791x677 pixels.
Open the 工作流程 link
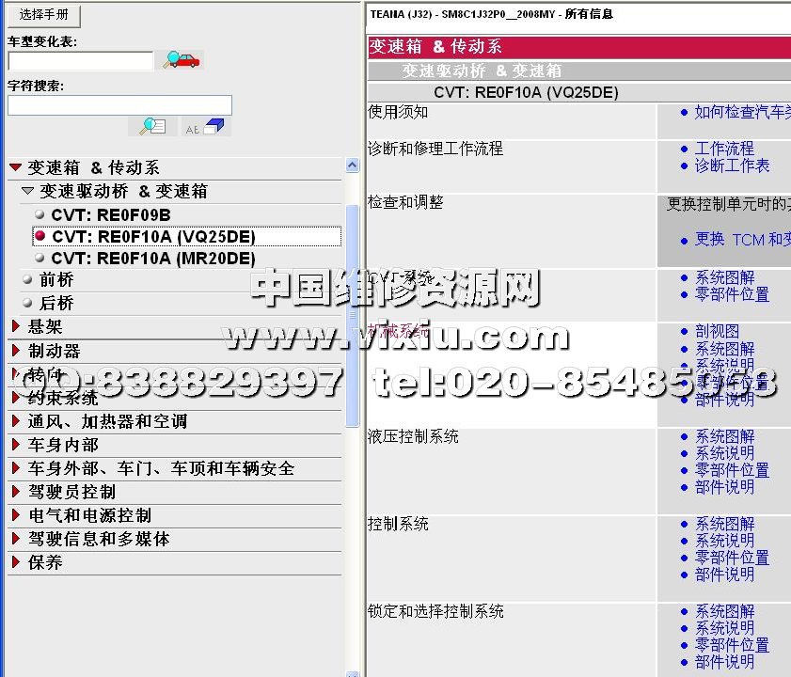click(724, 149)
